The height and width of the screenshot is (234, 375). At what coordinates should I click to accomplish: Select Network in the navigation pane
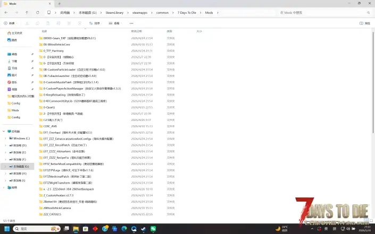pyautogui.click(x=12, y=187)
